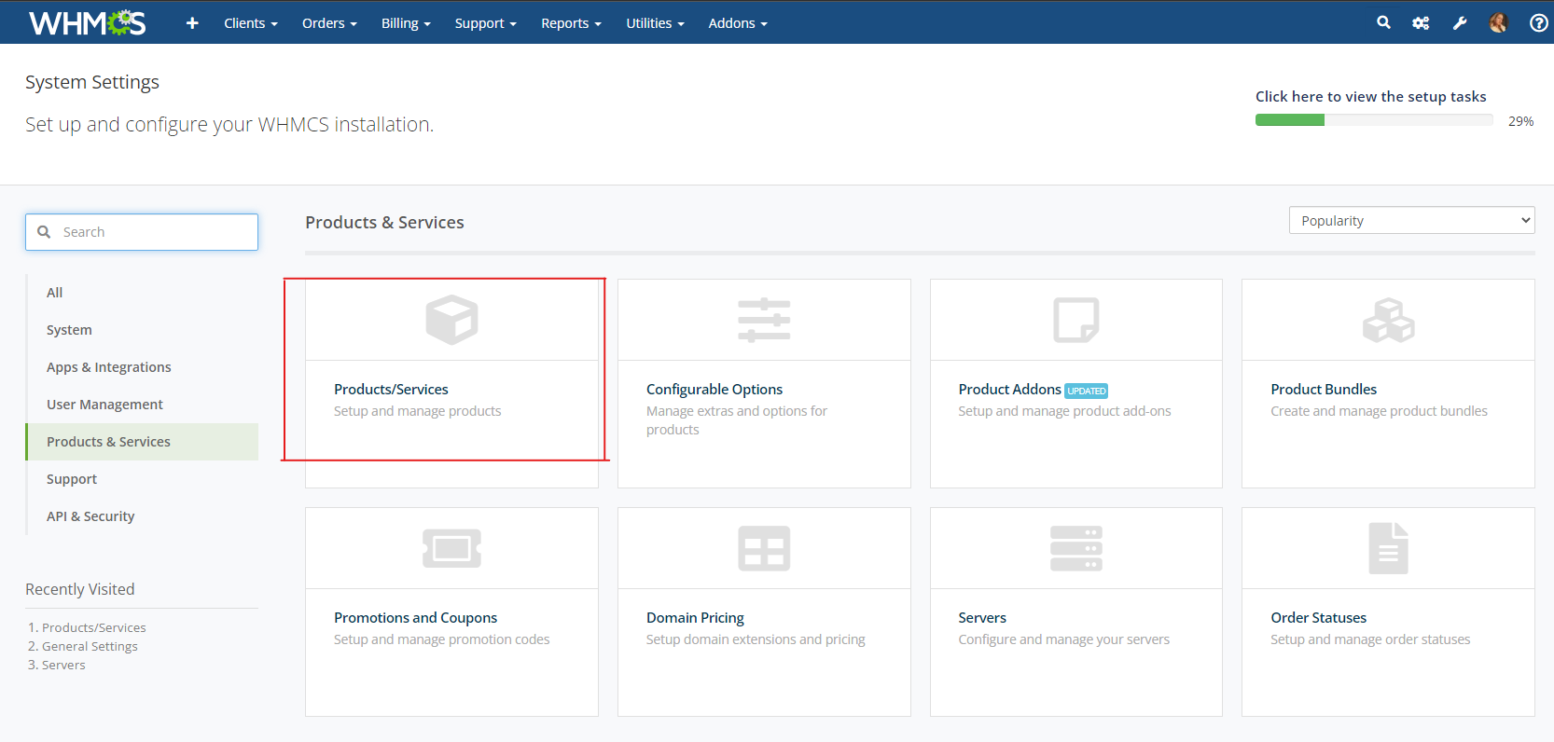Open the Popularity sort dropdown

click(1411, 221)
